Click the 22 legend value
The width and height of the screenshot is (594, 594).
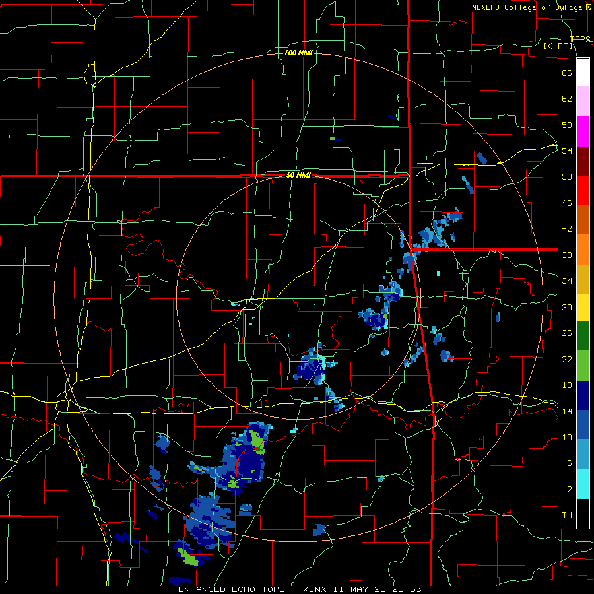567,359
